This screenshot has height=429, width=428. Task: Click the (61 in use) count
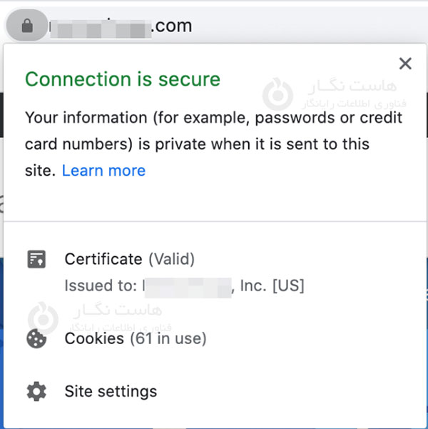[x=168, y=338]
